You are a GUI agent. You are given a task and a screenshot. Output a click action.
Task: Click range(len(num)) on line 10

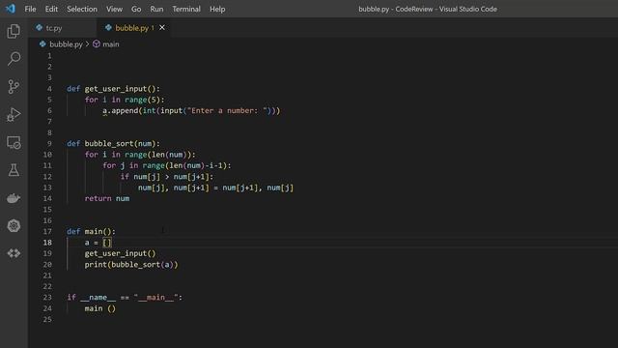(157, 155)
